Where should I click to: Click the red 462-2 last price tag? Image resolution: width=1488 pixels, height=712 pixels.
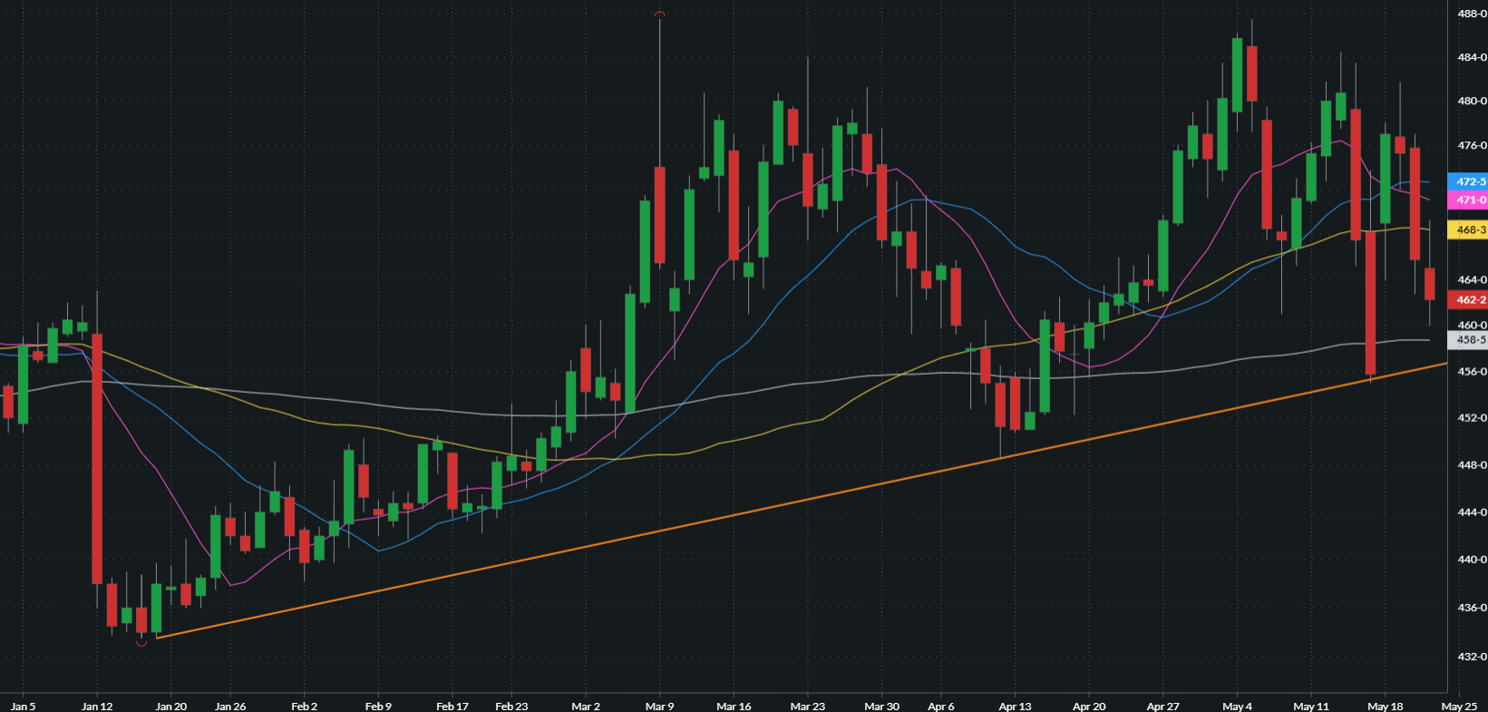tap(1468, 299)
